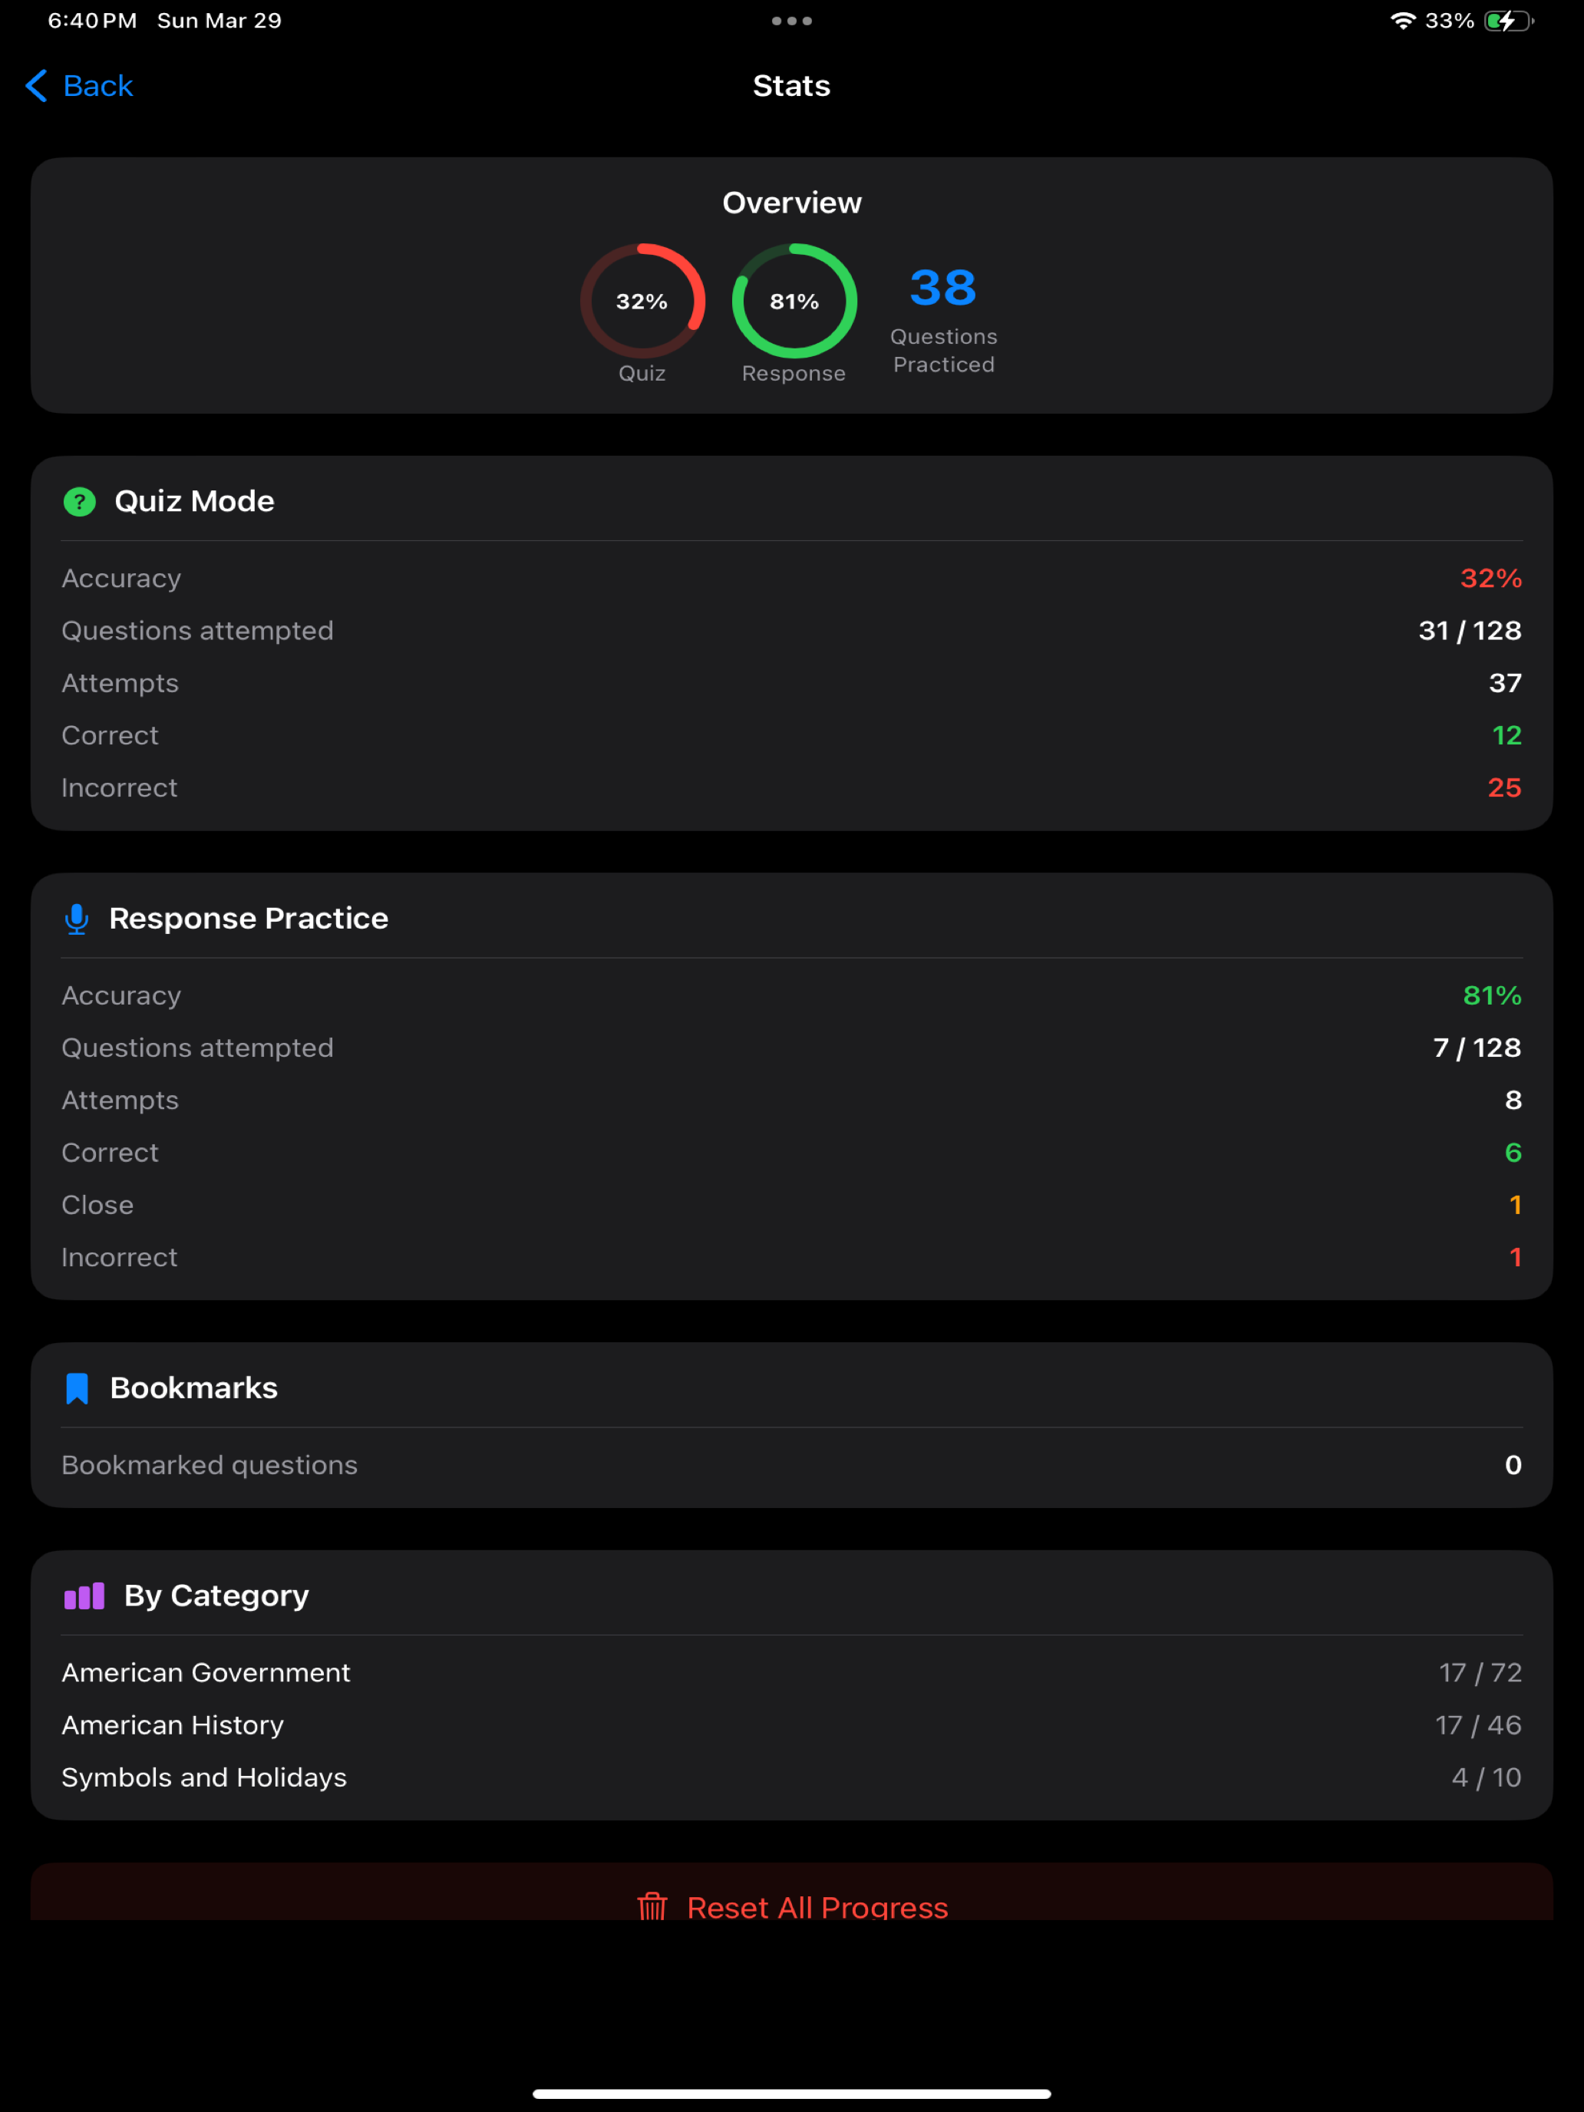Tap the Quiz Mode Questions attempted row
The height and width of the screenshot is (2112, 1584).
point(791,631)
